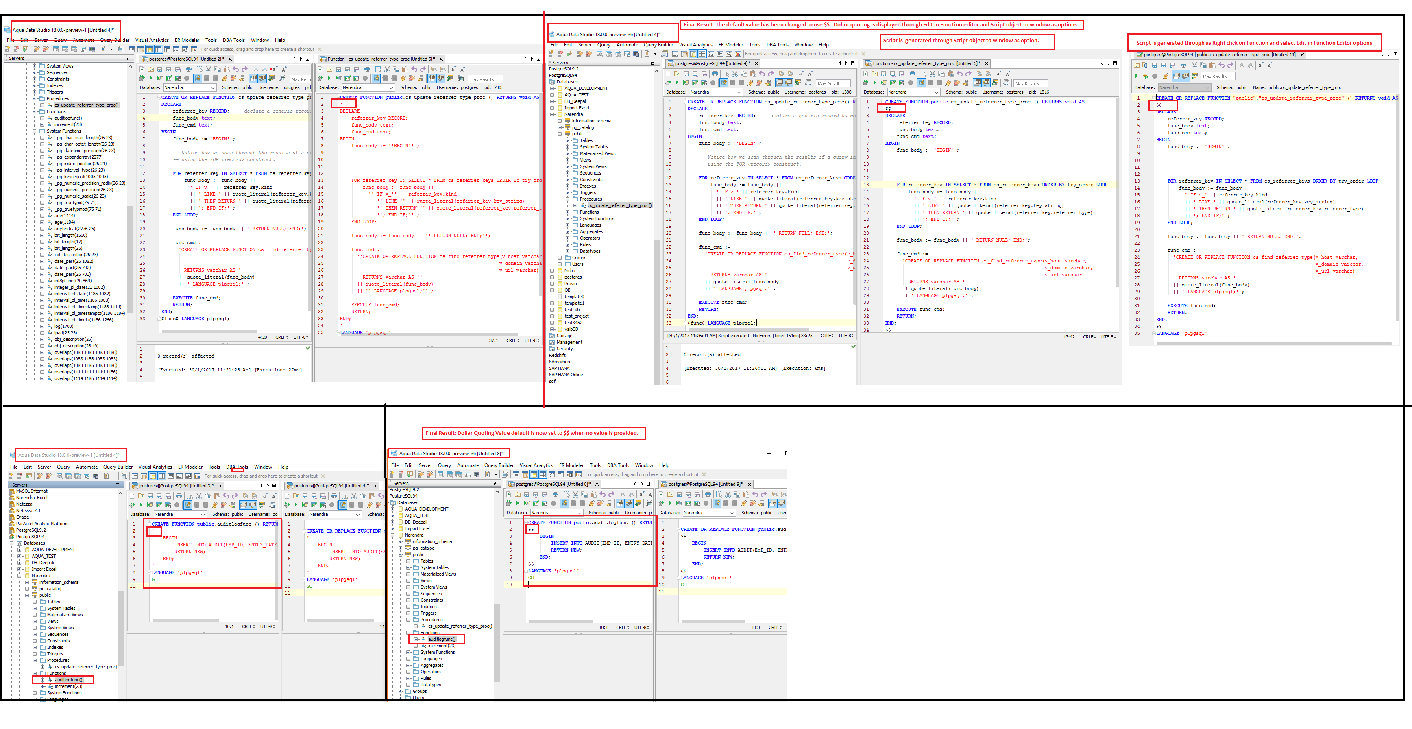
Task: Click Print icon in [Untitled 9] editor toolbar
Action: [708, 494]
